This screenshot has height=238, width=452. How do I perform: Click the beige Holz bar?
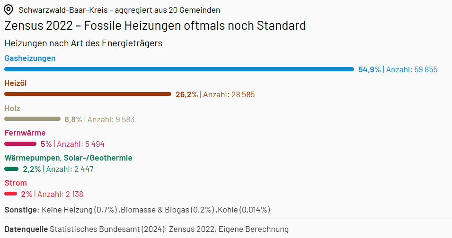point(33,119)
